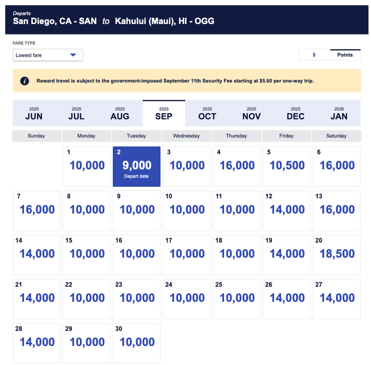The image size is (371, 365).
Task: Open the DEC 2025 month tab
Action: [295, 113]
